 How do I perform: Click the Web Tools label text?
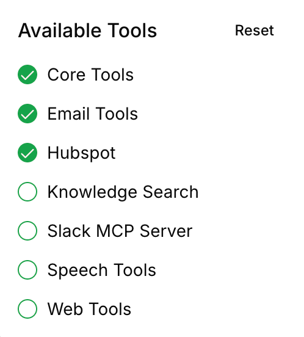[89, 309]
